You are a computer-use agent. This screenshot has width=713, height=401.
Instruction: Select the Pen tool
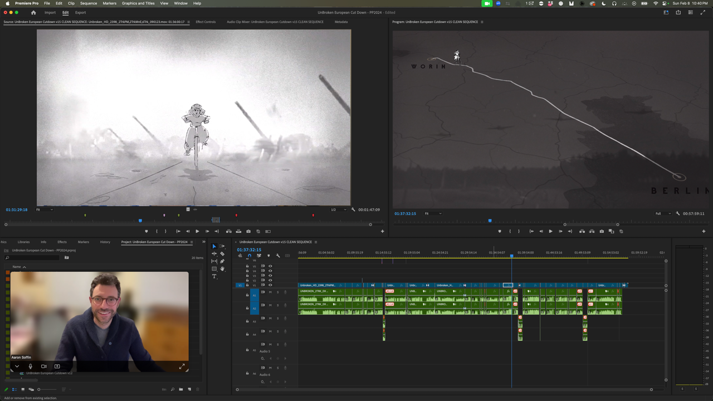(222, 261)
